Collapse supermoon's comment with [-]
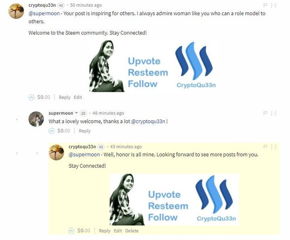The height and width of the screenshot is (240, 290). (x=274, y=113)
